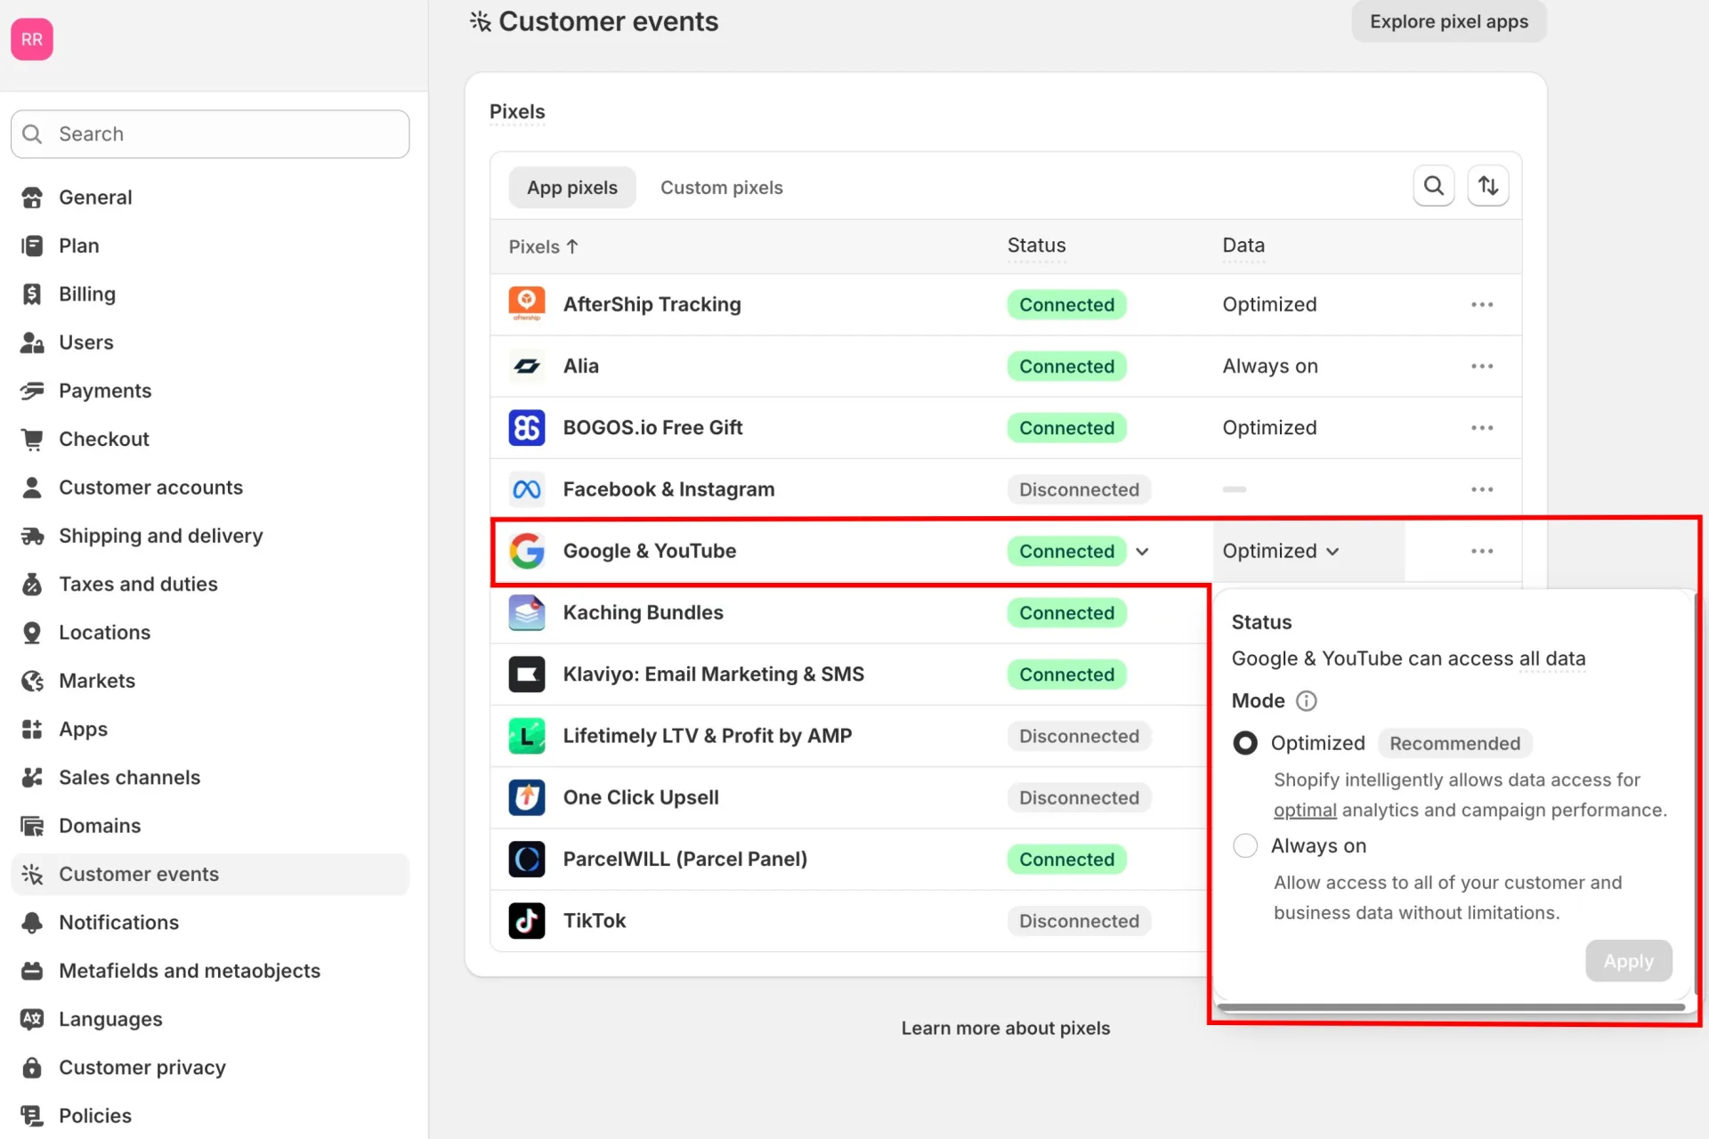Go to Taxes and duties settings
The height and width of the screenshot is (1139, 1709).
[x=210, y=584]
